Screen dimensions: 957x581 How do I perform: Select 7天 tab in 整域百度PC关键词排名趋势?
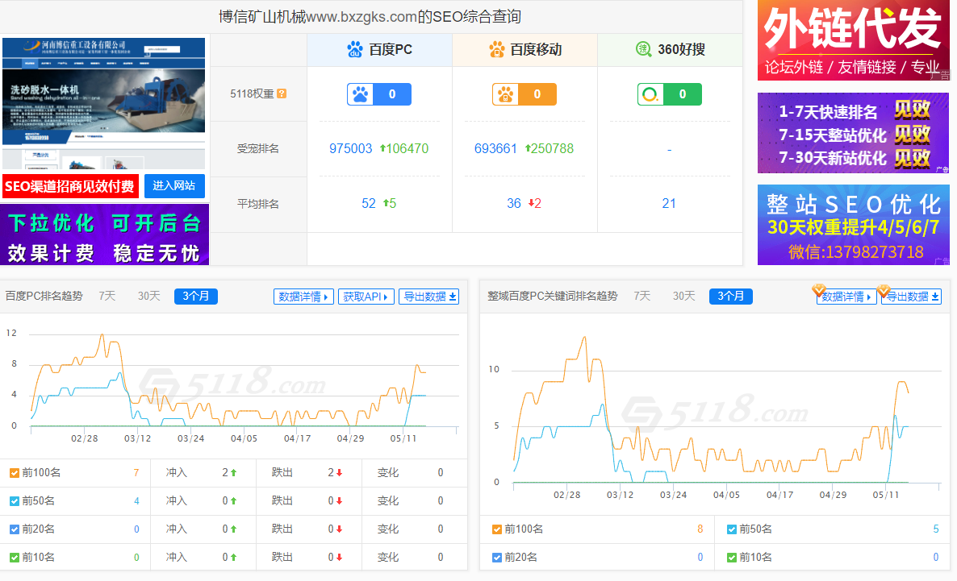point(641,296)
